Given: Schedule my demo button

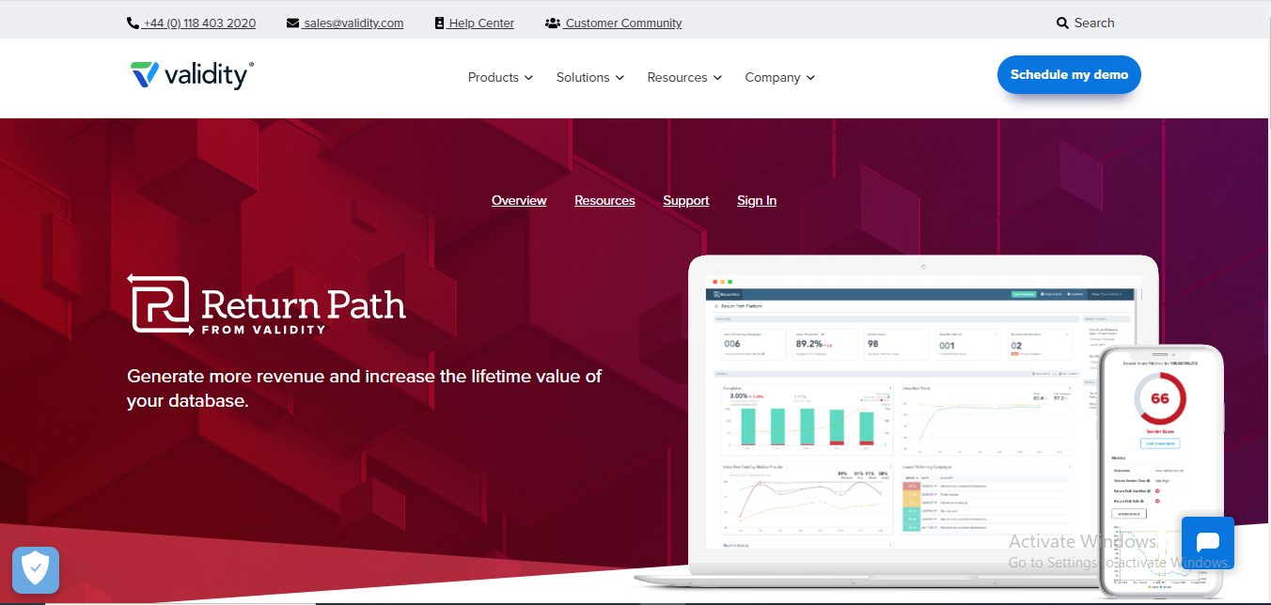Looking at the screenshot, I should [x=1069, y=74].
